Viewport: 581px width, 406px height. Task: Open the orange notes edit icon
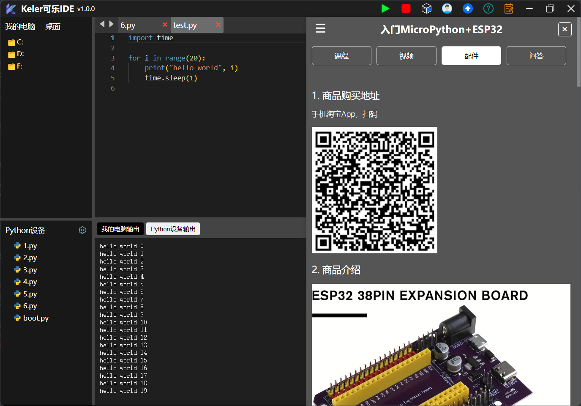[509, 8]
